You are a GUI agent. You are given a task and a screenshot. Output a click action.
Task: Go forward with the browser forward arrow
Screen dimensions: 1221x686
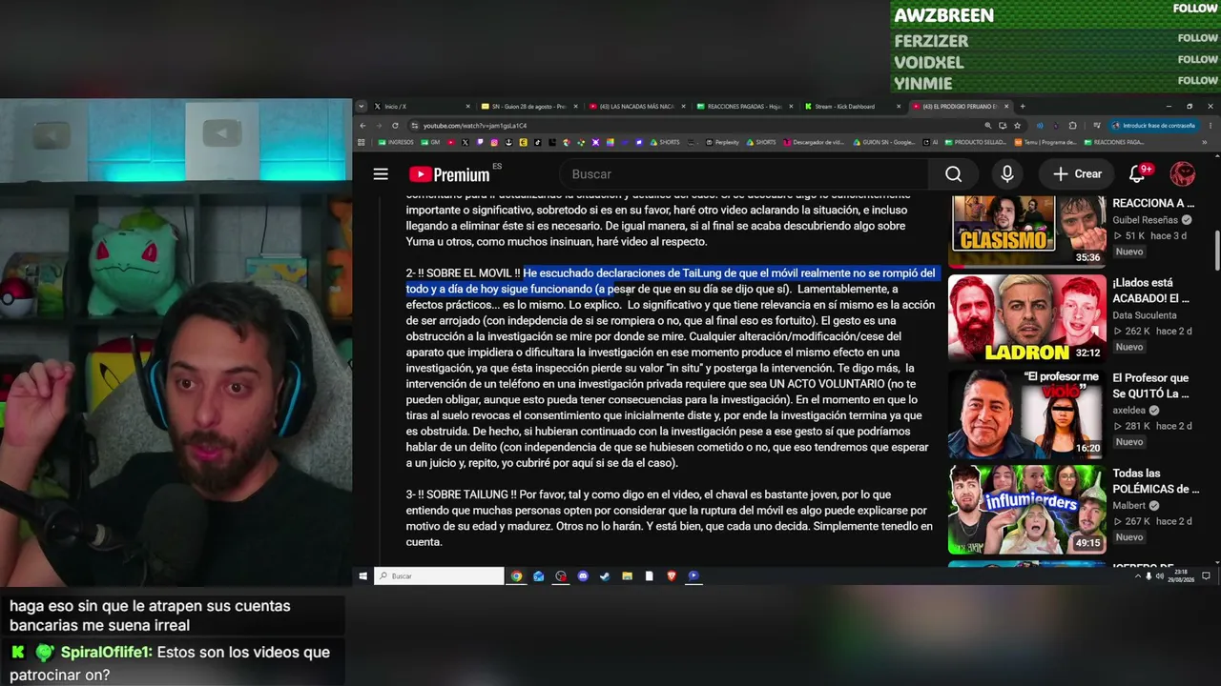pos(379,126)
